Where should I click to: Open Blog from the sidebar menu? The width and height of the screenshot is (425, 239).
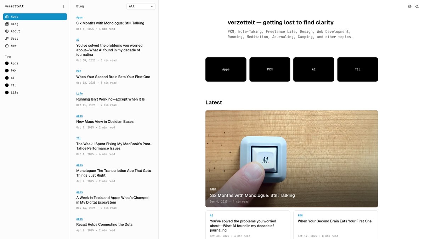15,24
